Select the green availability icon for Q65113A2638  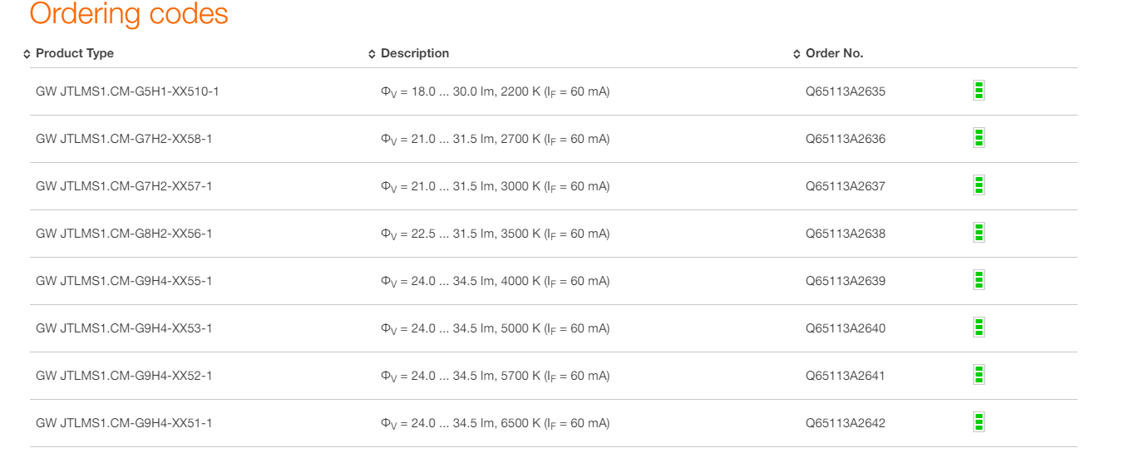[979, 233]
